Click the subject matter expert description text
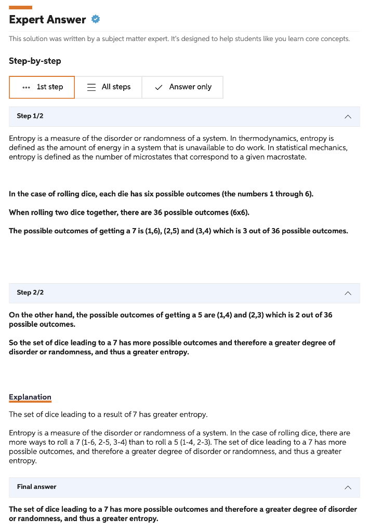369x532 pixels. pos(179,38)
